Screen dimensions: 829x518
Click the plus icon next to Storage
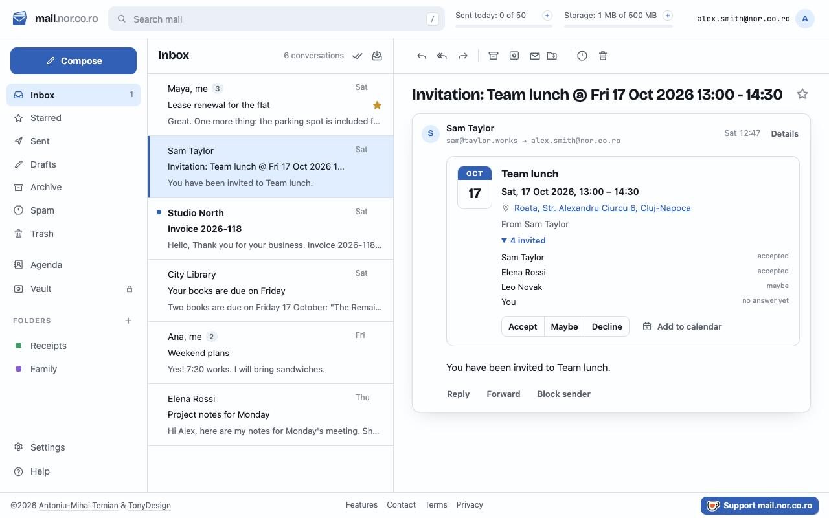(668, 16)
